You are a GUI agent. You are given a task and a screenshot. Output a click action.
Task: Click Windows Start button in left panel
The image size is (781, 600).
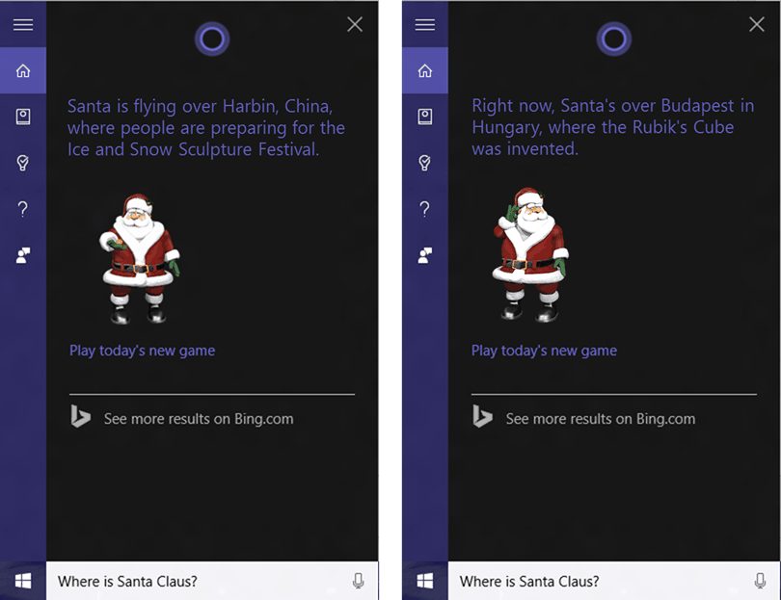[x=23, y=581]
